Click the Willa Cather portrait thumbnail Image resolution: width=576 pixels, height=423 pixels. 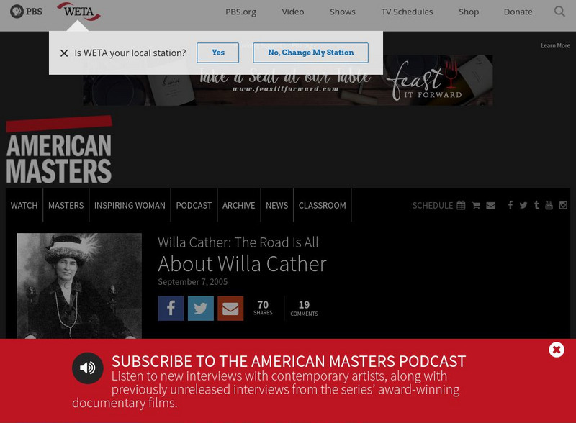point(79,286)
